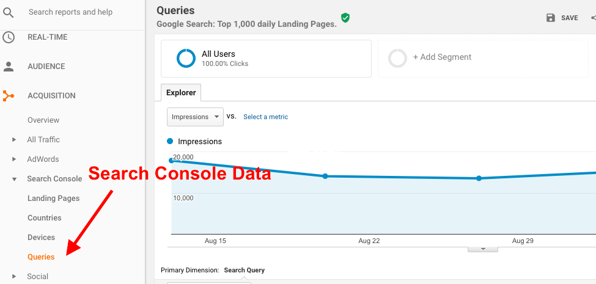Open Landing Pages report

[x=53, y=198]
